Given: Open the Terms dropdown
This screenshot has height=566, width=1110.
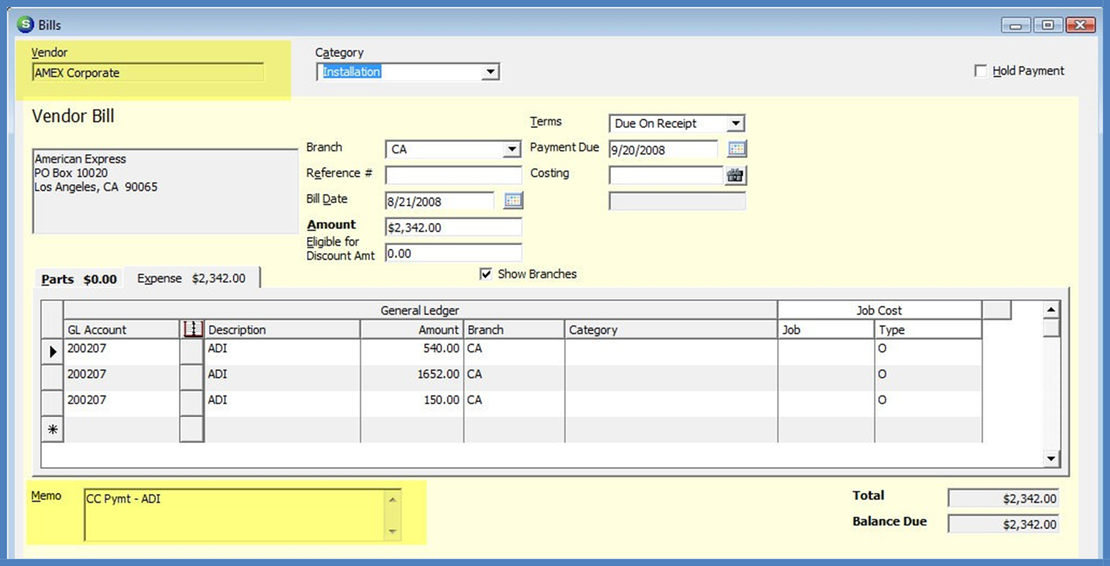Looking at the screenshot, I should [x=735, y=123].
